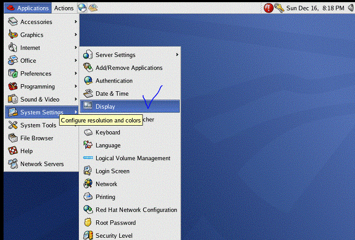Screen dimensions: 355x240
Task: Click the Display monitor icon
Action: pos(88,106)
